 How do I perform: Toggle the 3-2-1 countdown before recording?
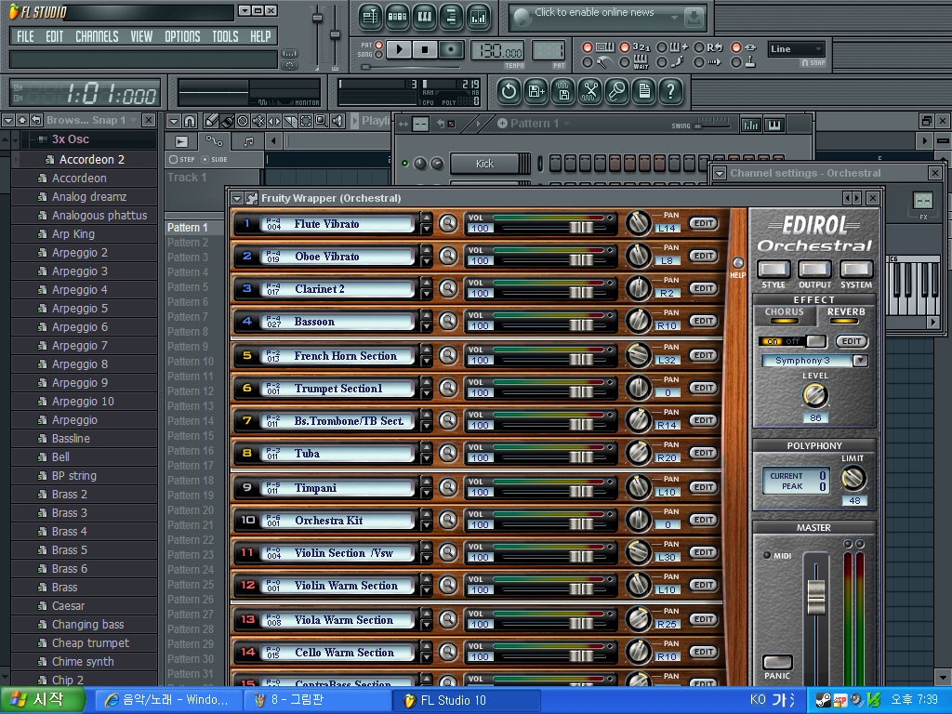pyautogui.click(x=624, y=47)
